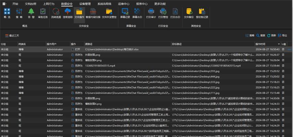Switch to the 上网行为 tab
The width and height of the screenshot is (293, 137).
49,4
